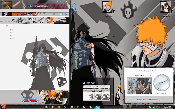Select the Ichi3 - Paint preview thumbnail
This screenshot has width=175, height=109.
[x=97, y=93]
